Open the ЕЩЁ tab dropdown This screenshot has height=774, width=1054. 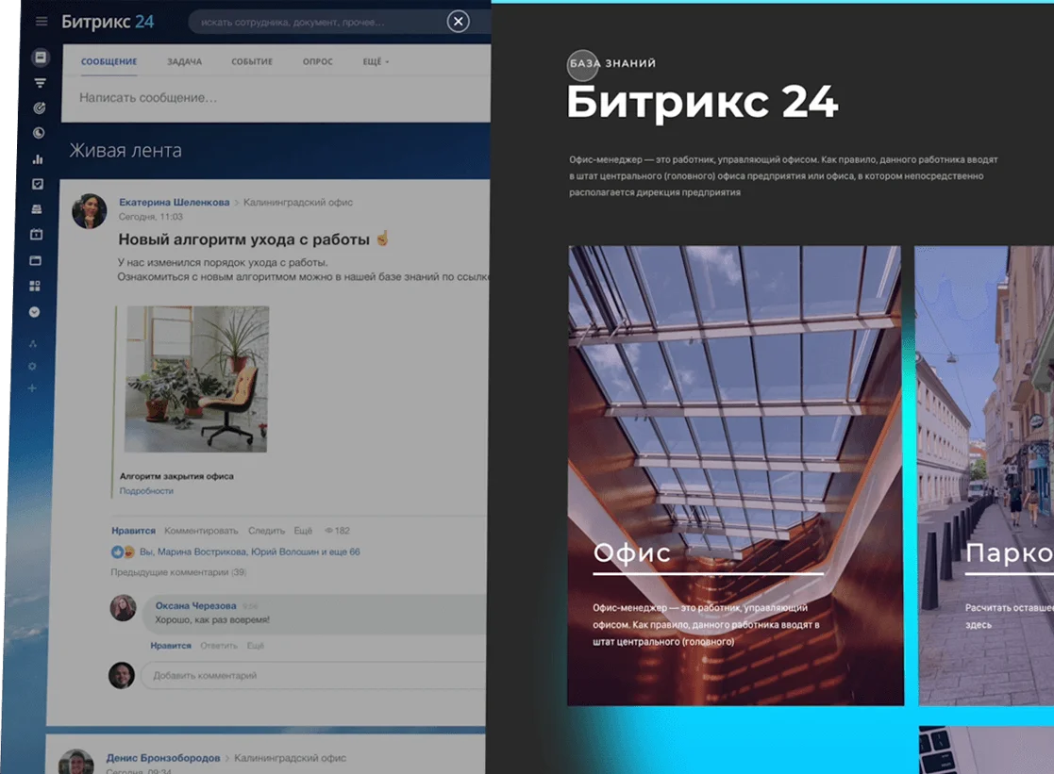373,61
